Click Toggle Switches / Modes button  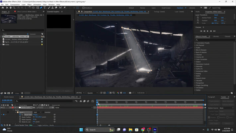coord(45,125)
